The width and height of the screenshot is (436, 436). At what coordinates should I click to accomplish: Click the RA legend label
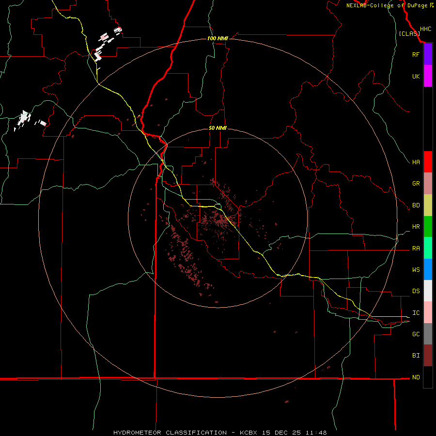click(416, 248)
